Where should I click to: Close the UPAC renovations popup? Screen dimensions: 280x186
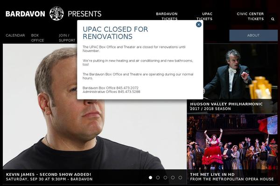click(199, 25)
